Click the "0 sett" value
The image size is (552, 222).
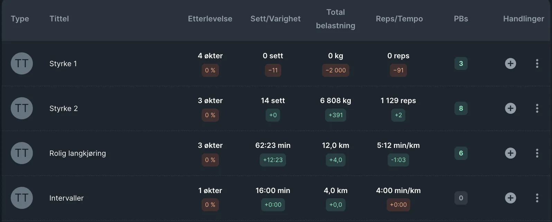273,55
